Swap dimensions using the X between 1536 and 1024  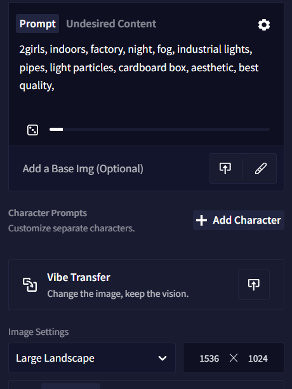(234, 358)
